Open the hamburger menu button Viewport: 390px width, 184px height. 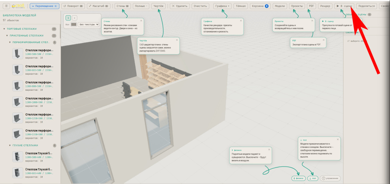click(x=6, y=6)
